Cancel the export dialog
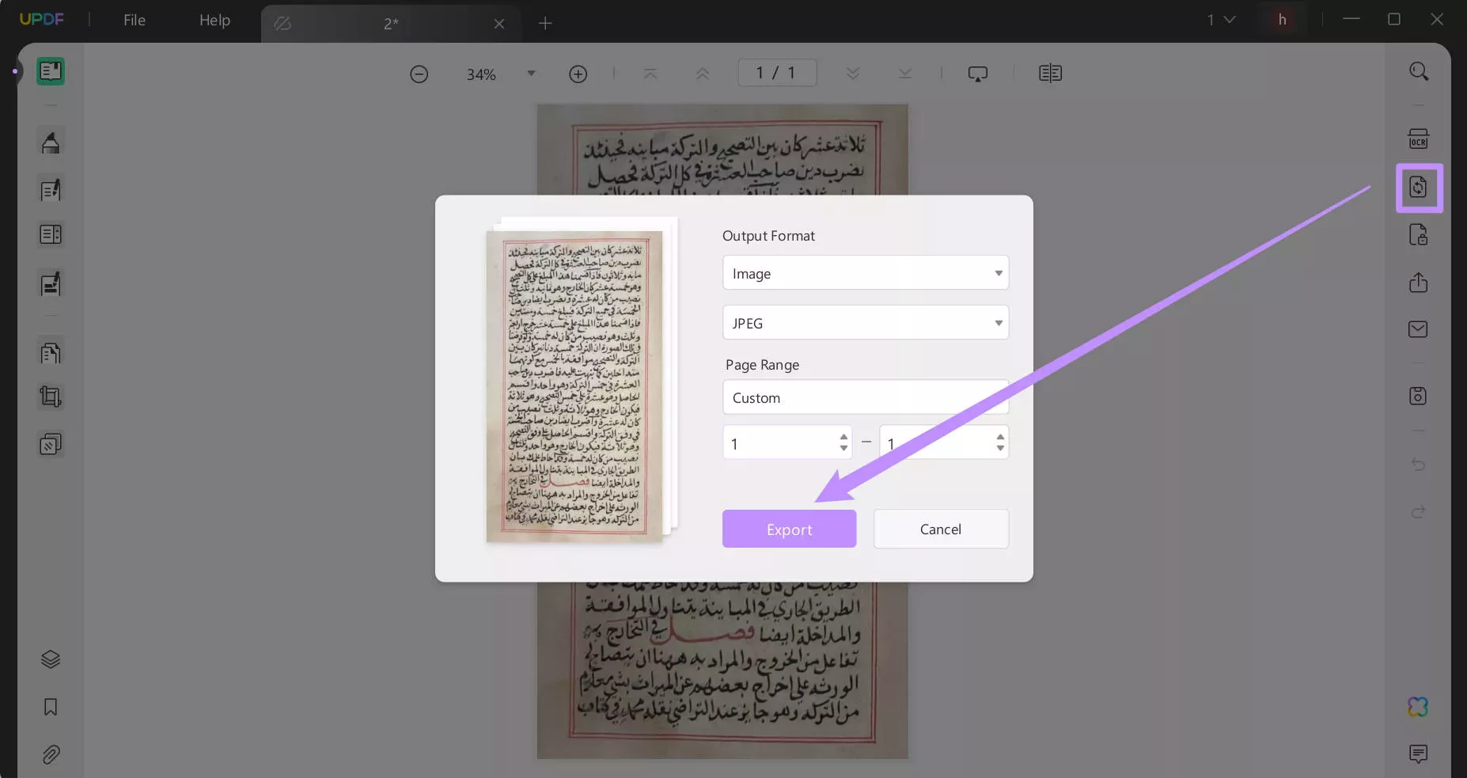The width and height of the screenshot is (1467, 778). coord(941,529)
